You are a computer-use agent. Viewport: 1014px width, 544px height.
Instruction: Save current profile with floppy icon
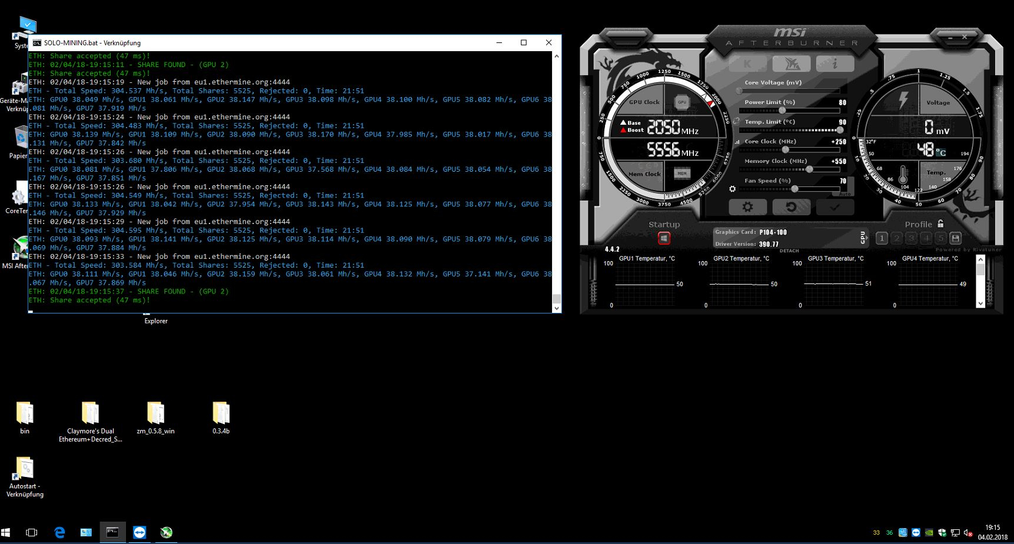click(956, 238)
